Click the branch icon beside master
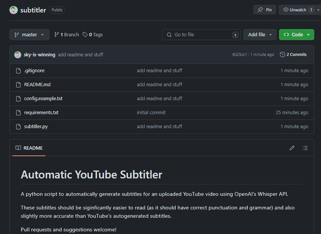The image size is (321, 234). tap(17, 35)
